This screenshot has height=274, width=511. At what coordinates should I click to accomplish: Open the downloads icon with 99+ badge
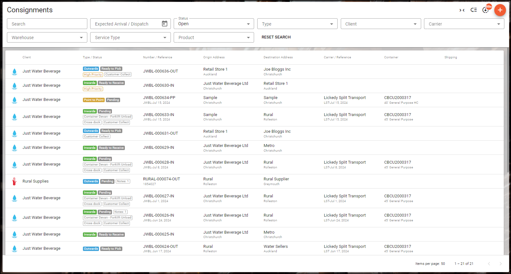point(485,10)
